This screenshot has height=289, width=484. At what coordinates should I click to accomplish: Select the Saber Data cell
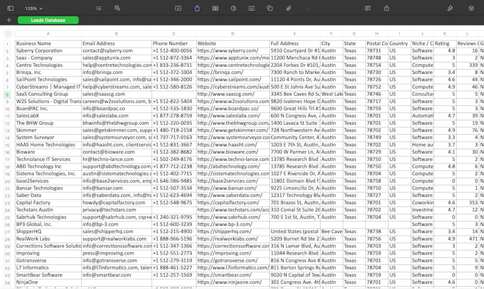pyautogui.click(x=48, y=195)
